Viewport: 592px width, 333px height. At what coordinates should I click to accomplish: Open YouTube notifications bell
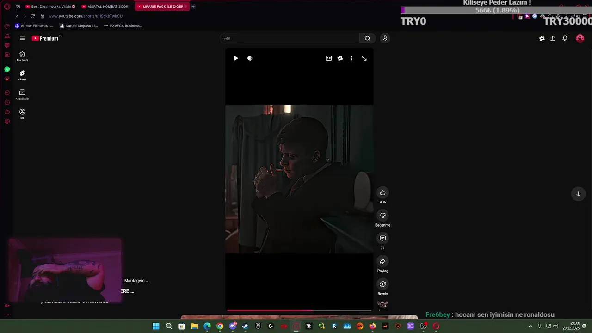tap(565, 38)
